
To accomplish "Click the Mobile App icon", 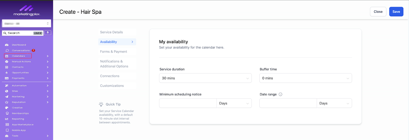I will coord(7,130).
